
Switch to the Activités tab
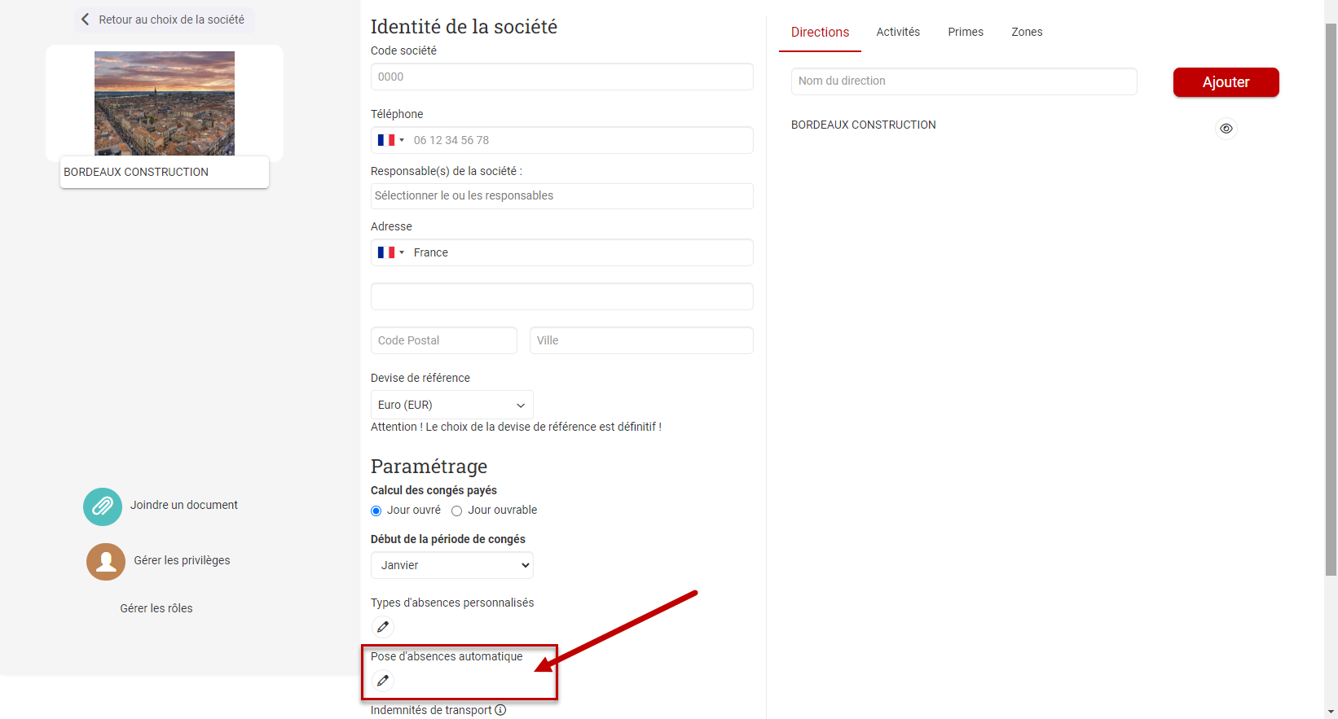point(898,32)
